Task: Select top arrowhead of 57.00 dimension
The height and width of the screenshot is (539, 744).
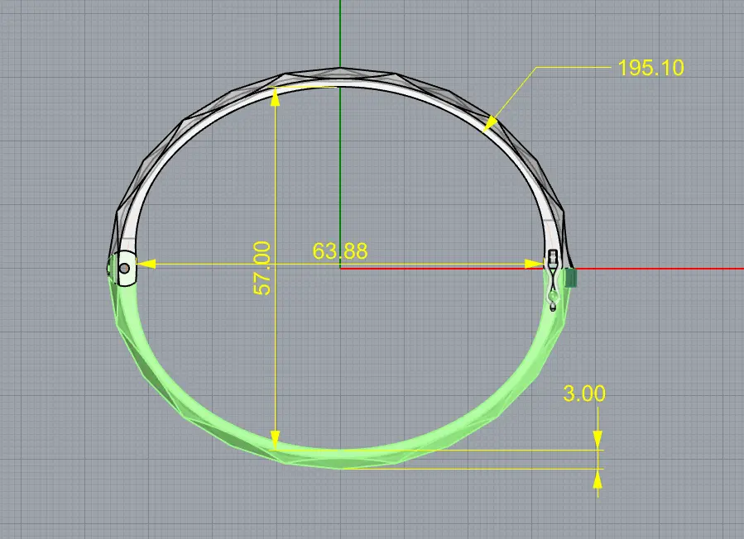Action: pos(276,93)
